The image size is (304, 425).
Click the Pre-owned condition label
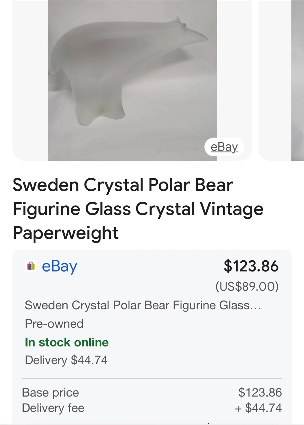coord(54,324)
